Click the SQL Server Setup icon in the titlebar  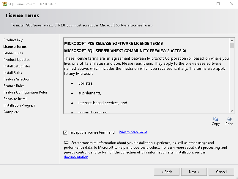click(5, 4)
